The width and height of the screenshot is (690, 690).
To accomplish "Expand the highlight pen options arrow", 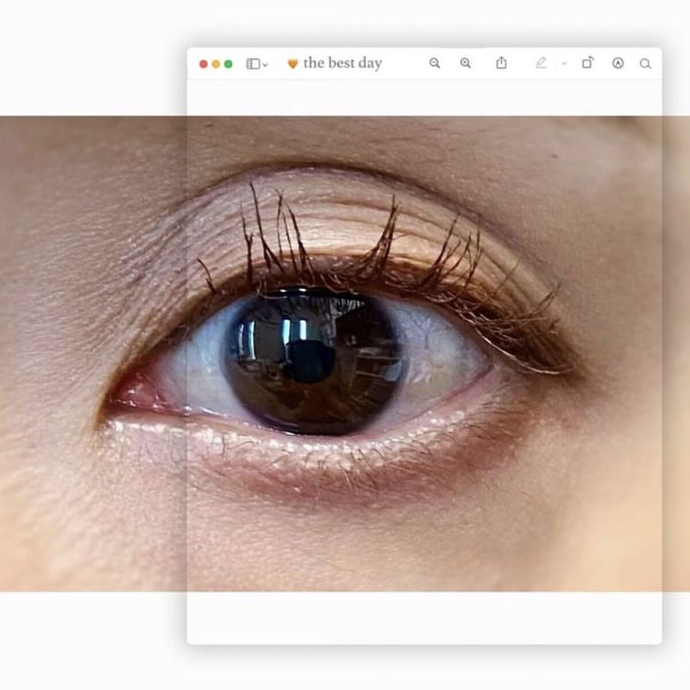I will (564, 64).
